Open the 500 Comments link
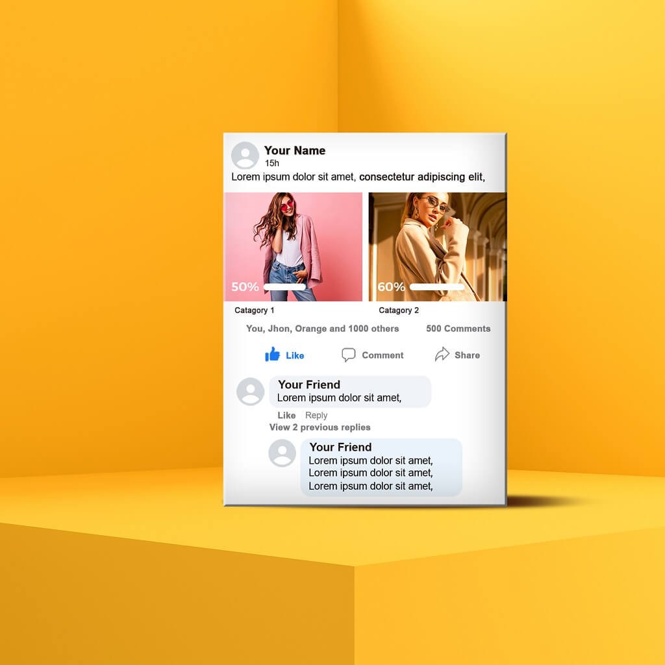The height and width of the screenshot is (665, 665). (x=458, y=329)
